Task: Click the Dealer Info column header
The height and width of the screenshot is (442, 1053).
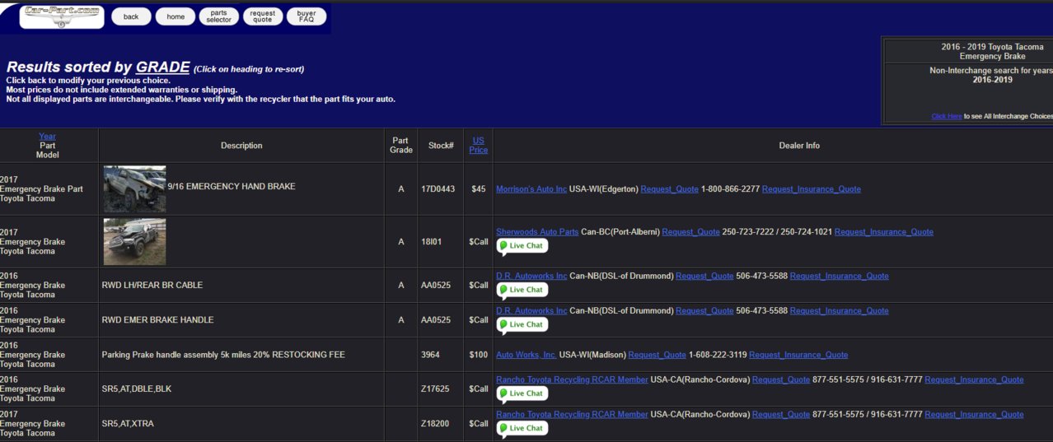Action: point(799,146)
